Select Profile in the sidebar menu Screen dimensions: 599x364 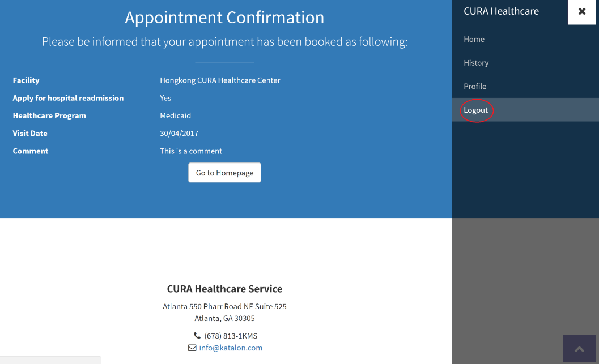[x=475, y=86]
